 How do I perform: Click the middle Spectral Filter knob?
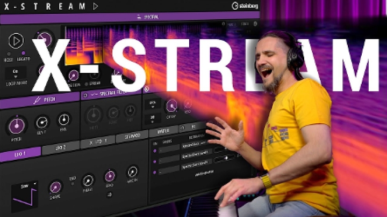tap(113, 113)
